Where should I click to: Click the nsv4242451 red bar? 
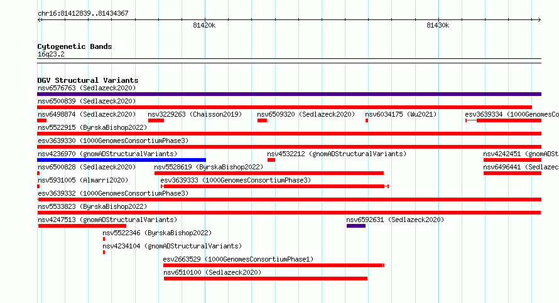click(513, 160)
